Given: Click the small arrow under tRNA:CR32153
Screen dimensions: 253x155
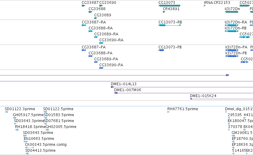Looking at the screenshot, I should (205, 6).
